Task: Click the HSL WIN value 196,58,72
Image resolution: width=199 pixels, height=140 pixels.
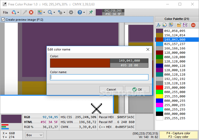Action: pyautogui.click(x=87, y=122)
